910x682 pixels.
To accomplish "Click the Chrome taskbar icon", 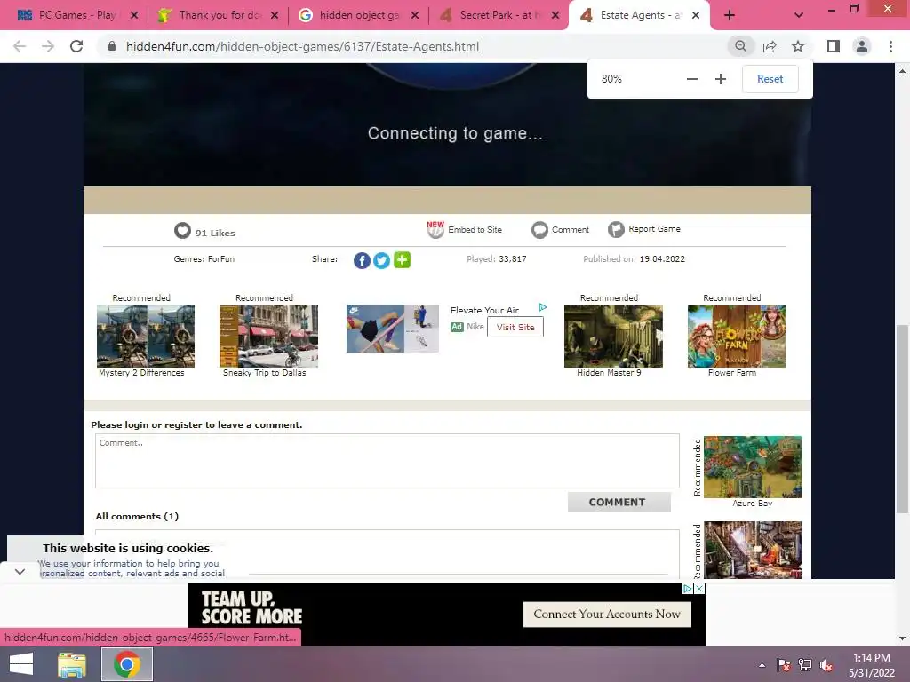I will pos(127,664).
